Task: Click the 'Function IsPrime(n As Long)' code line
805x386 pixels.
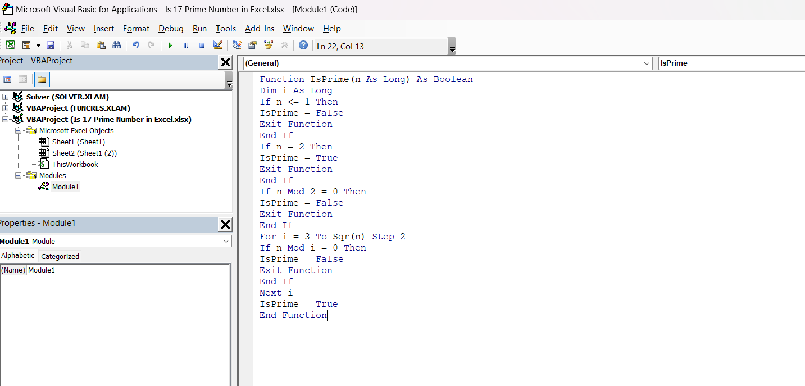Action: [366, 79]
